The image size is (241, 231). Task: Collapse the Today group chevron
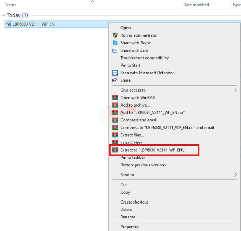pyautogui.click(x=4, y=15)
